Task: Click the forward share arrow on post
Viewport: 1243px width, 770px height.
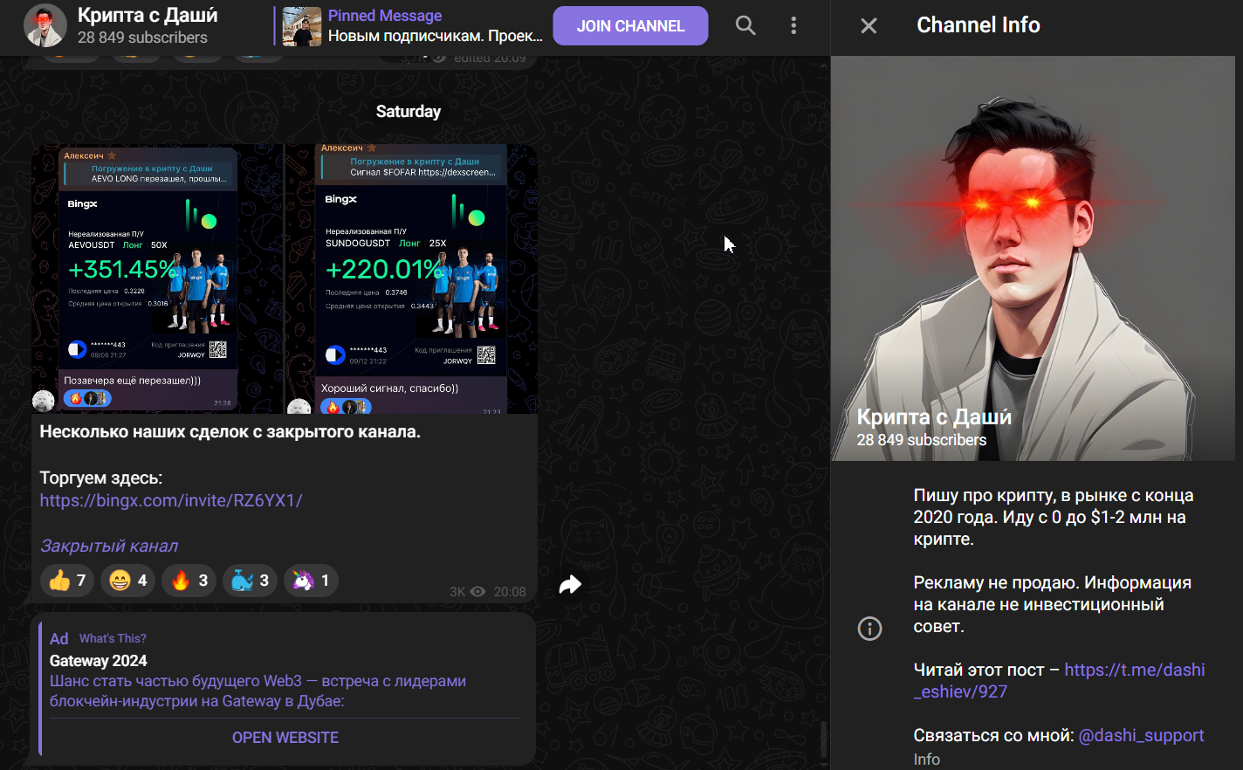Action: 570,585
